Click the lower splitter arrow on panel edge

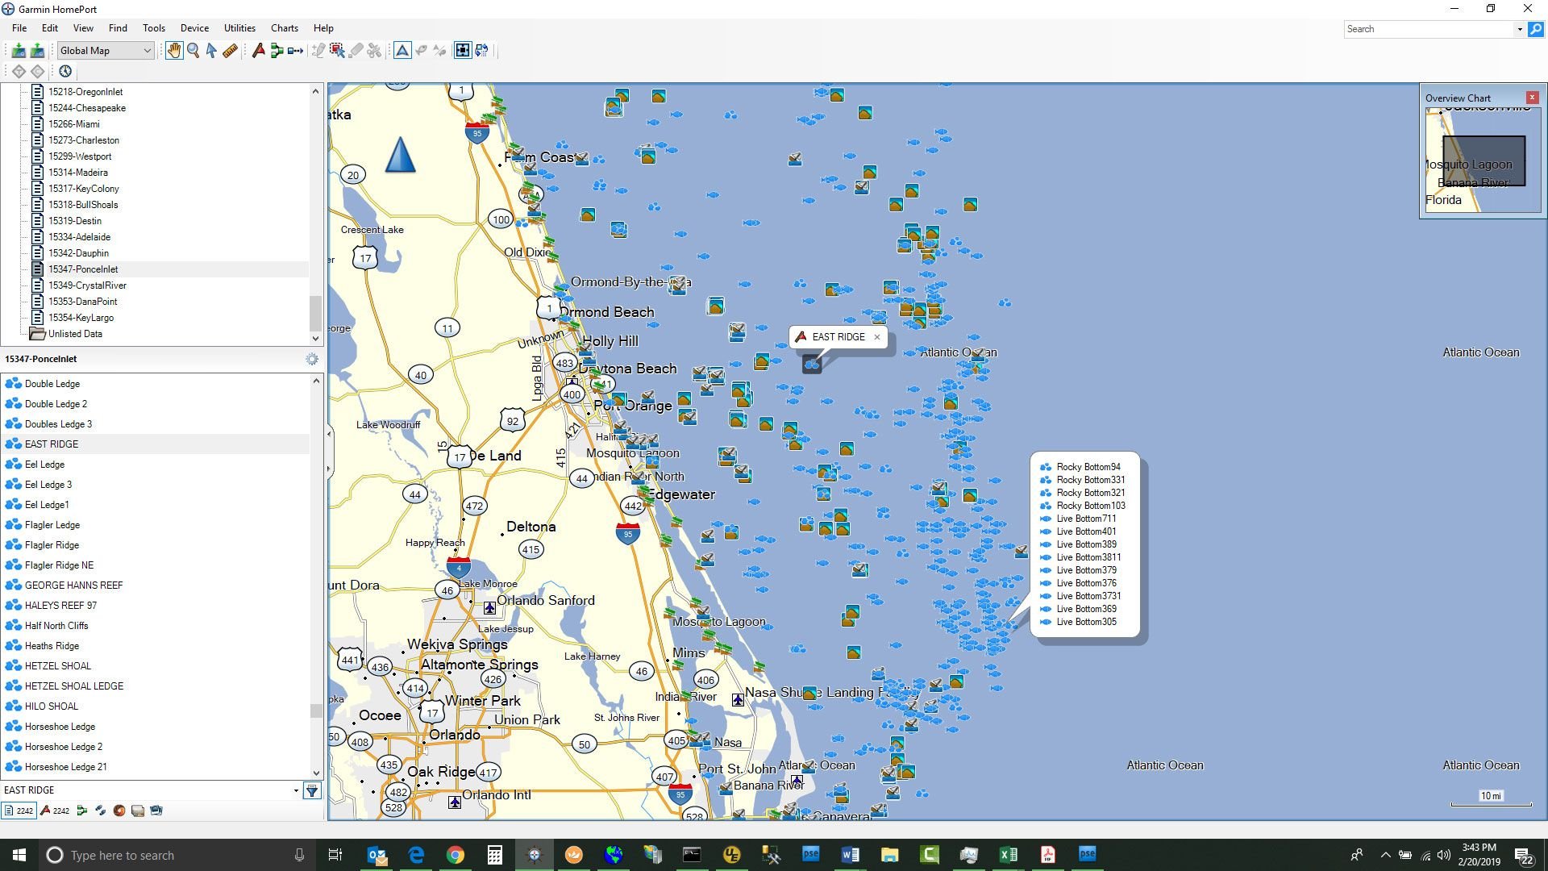[329, 468]
